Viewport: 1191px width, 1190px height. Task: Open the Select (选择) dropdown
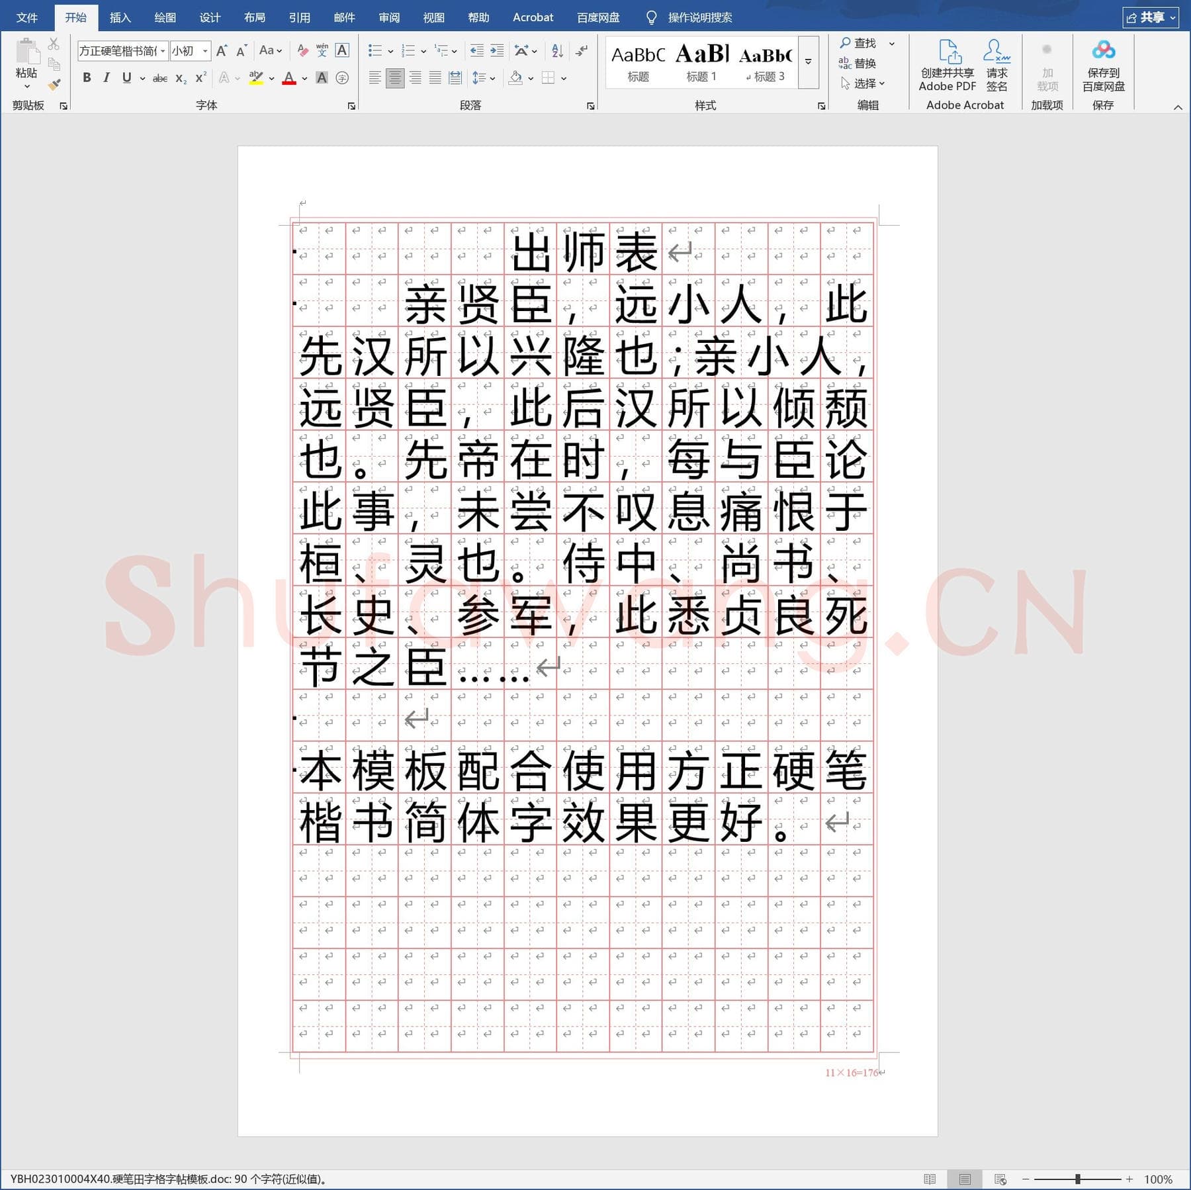(863, 83)
